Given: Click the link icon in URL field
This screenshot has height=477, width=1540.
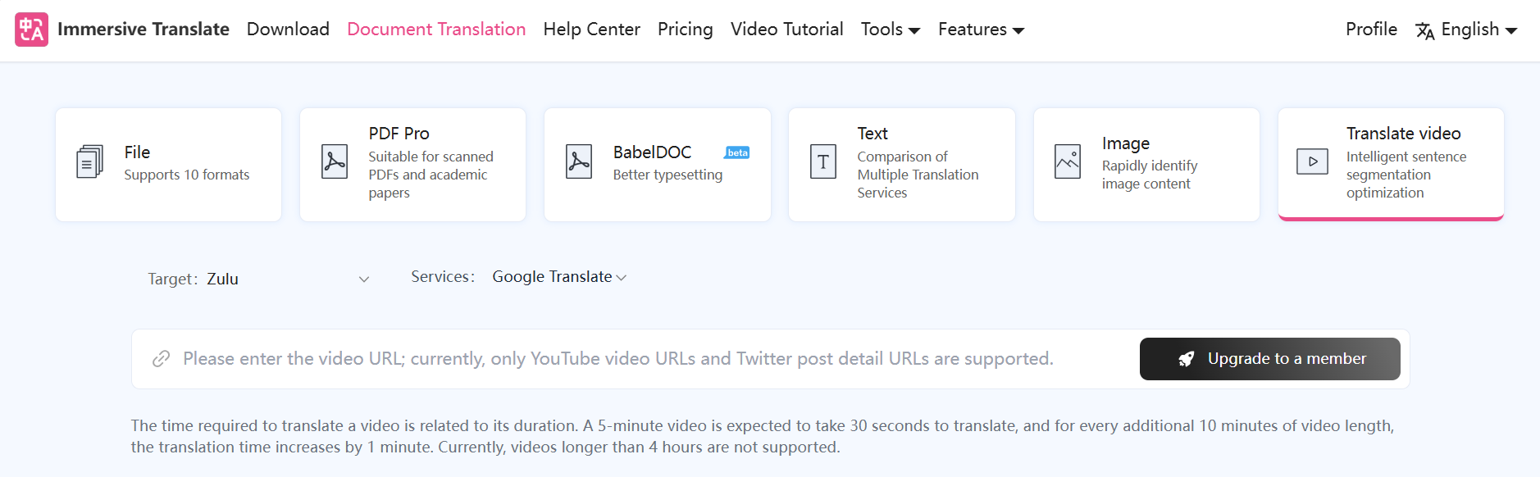Looking at the screenshot, I should click(x=162, y=359).
